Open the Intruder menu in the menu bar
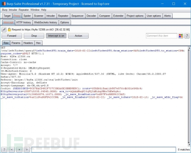 coord(13,10)
